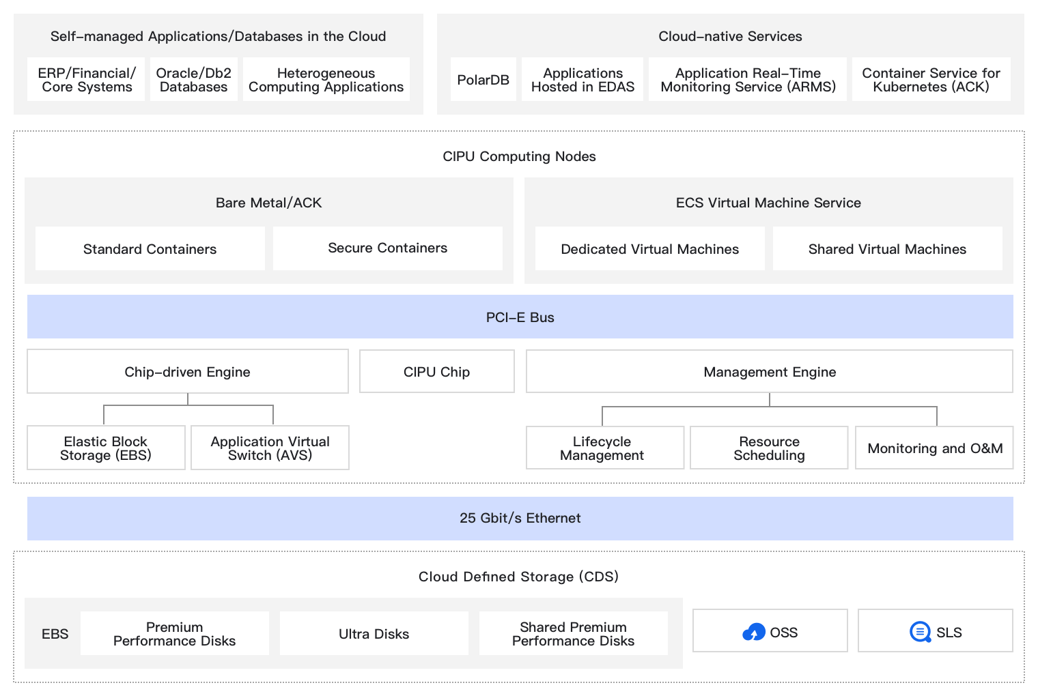Click the PCI-E Bus bar

[x=520, y=317]
